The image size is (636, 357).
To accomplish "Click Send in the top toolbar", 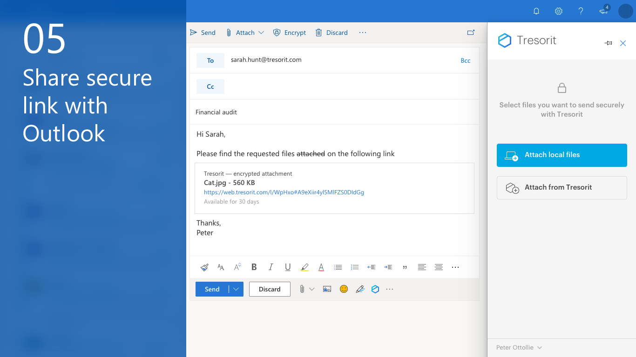I will coord(203,33).
